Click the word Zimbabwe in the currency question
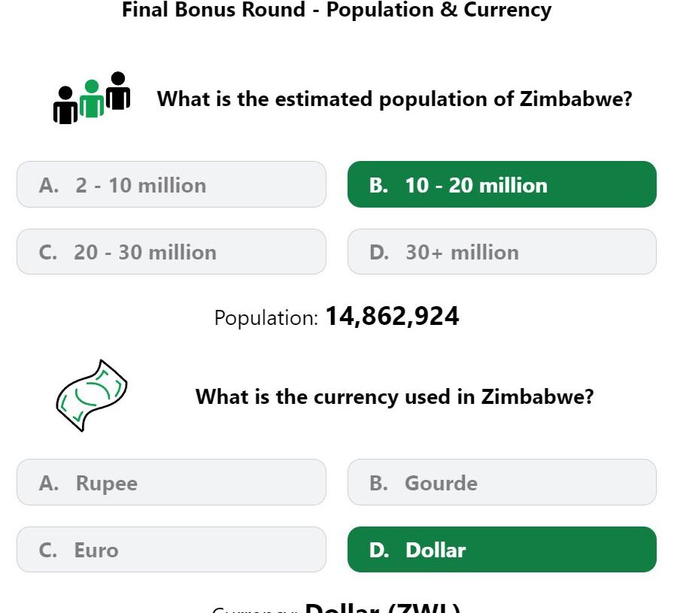674x613 pixels. pos(537,396)
